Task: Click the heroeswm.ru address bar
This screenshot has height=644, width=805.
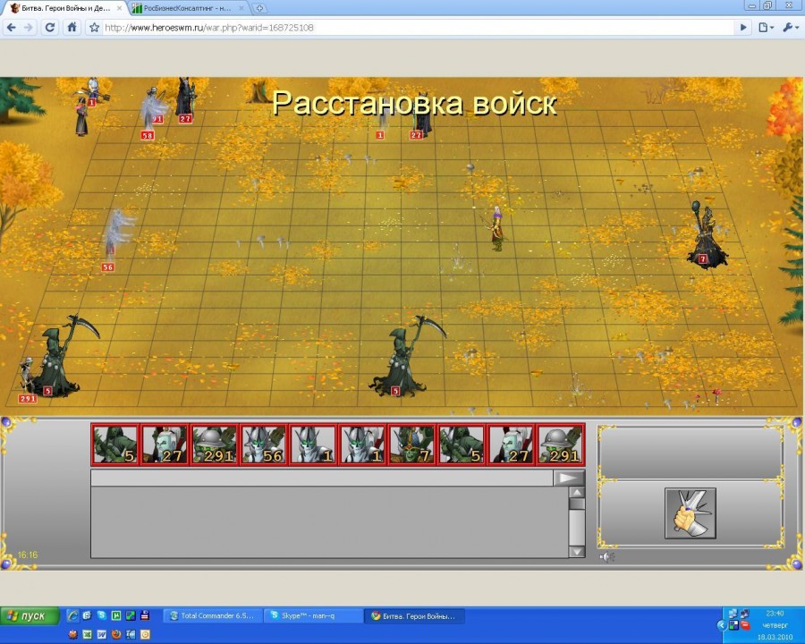Action: point(419,28)
